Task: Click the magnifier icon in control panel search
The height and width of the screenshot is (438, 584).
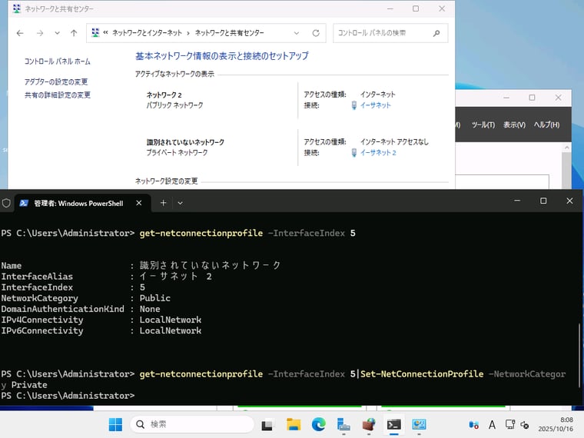Action: (x=436, y=33)
